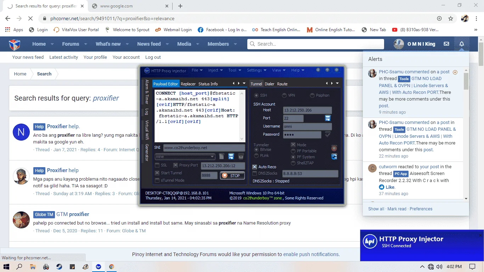Expand the 'mine' profile combo box
This screenshot has width=484, height=272.
(x=213, y=156)
